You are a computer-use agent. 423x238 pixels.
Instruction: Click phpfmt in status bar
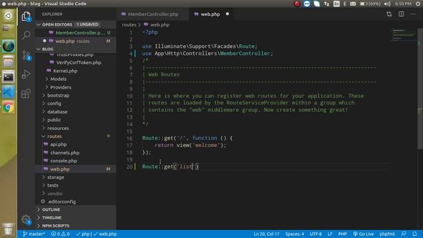coord(387,234)
